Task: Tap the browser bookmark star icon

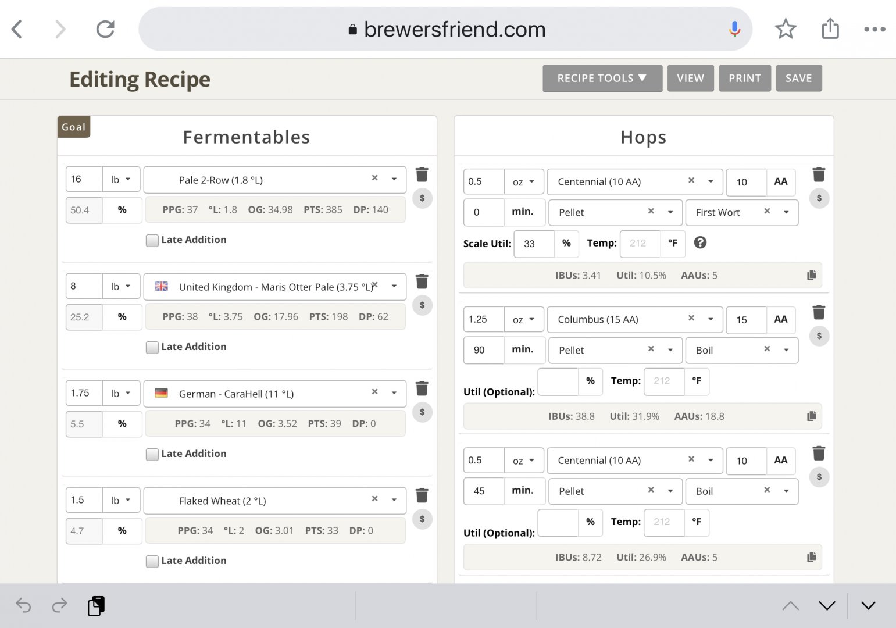Action: coord(785,29)
